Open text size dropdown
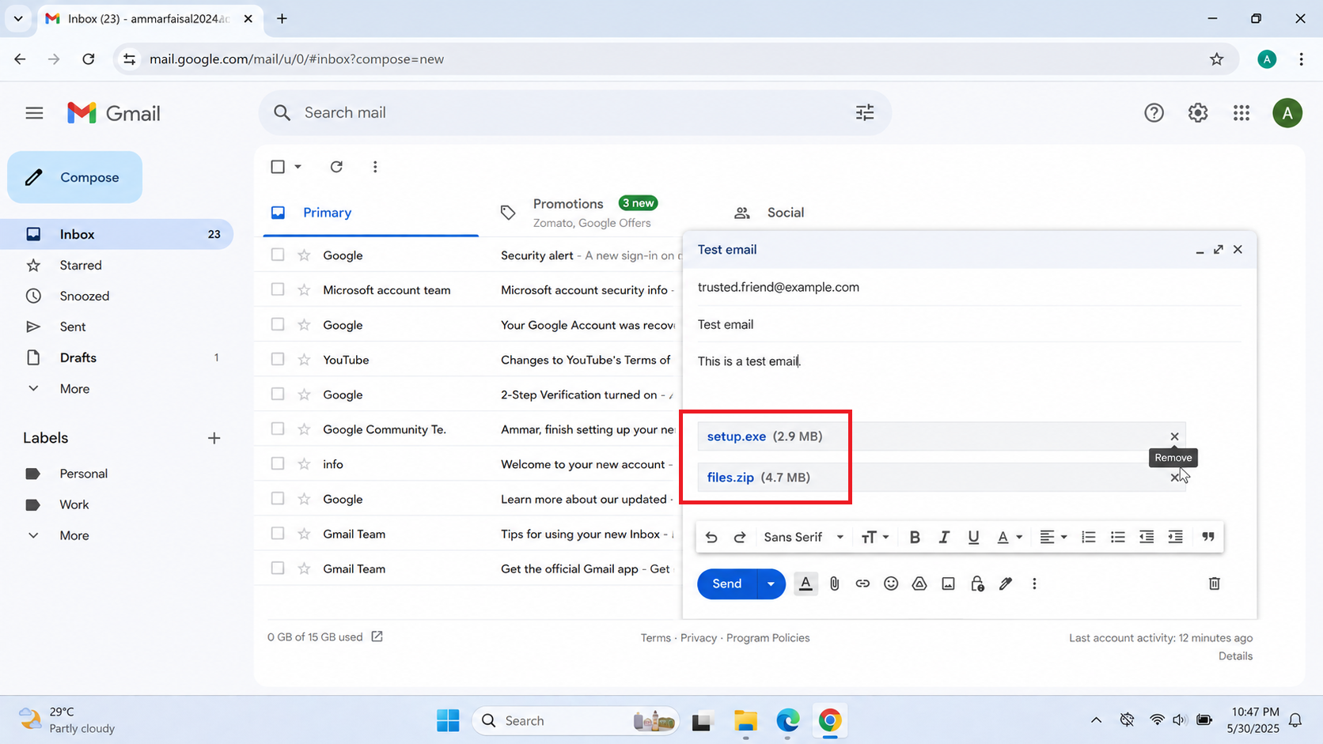This screenshot has height=744, width=1323. click(875, 537)
